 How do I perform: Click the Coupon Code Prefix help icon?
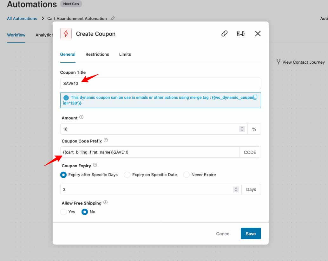pos(105,140)
